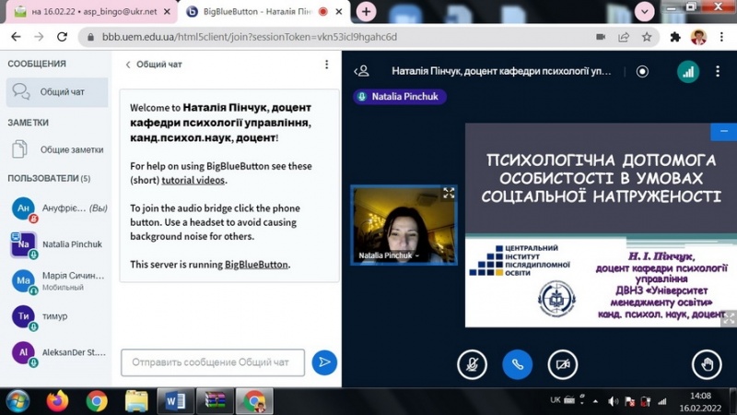Open the three-dot options menu in the meeting header
Image resolution: width=737 pixels, height=415 pixels.
[x=719, y=72]
